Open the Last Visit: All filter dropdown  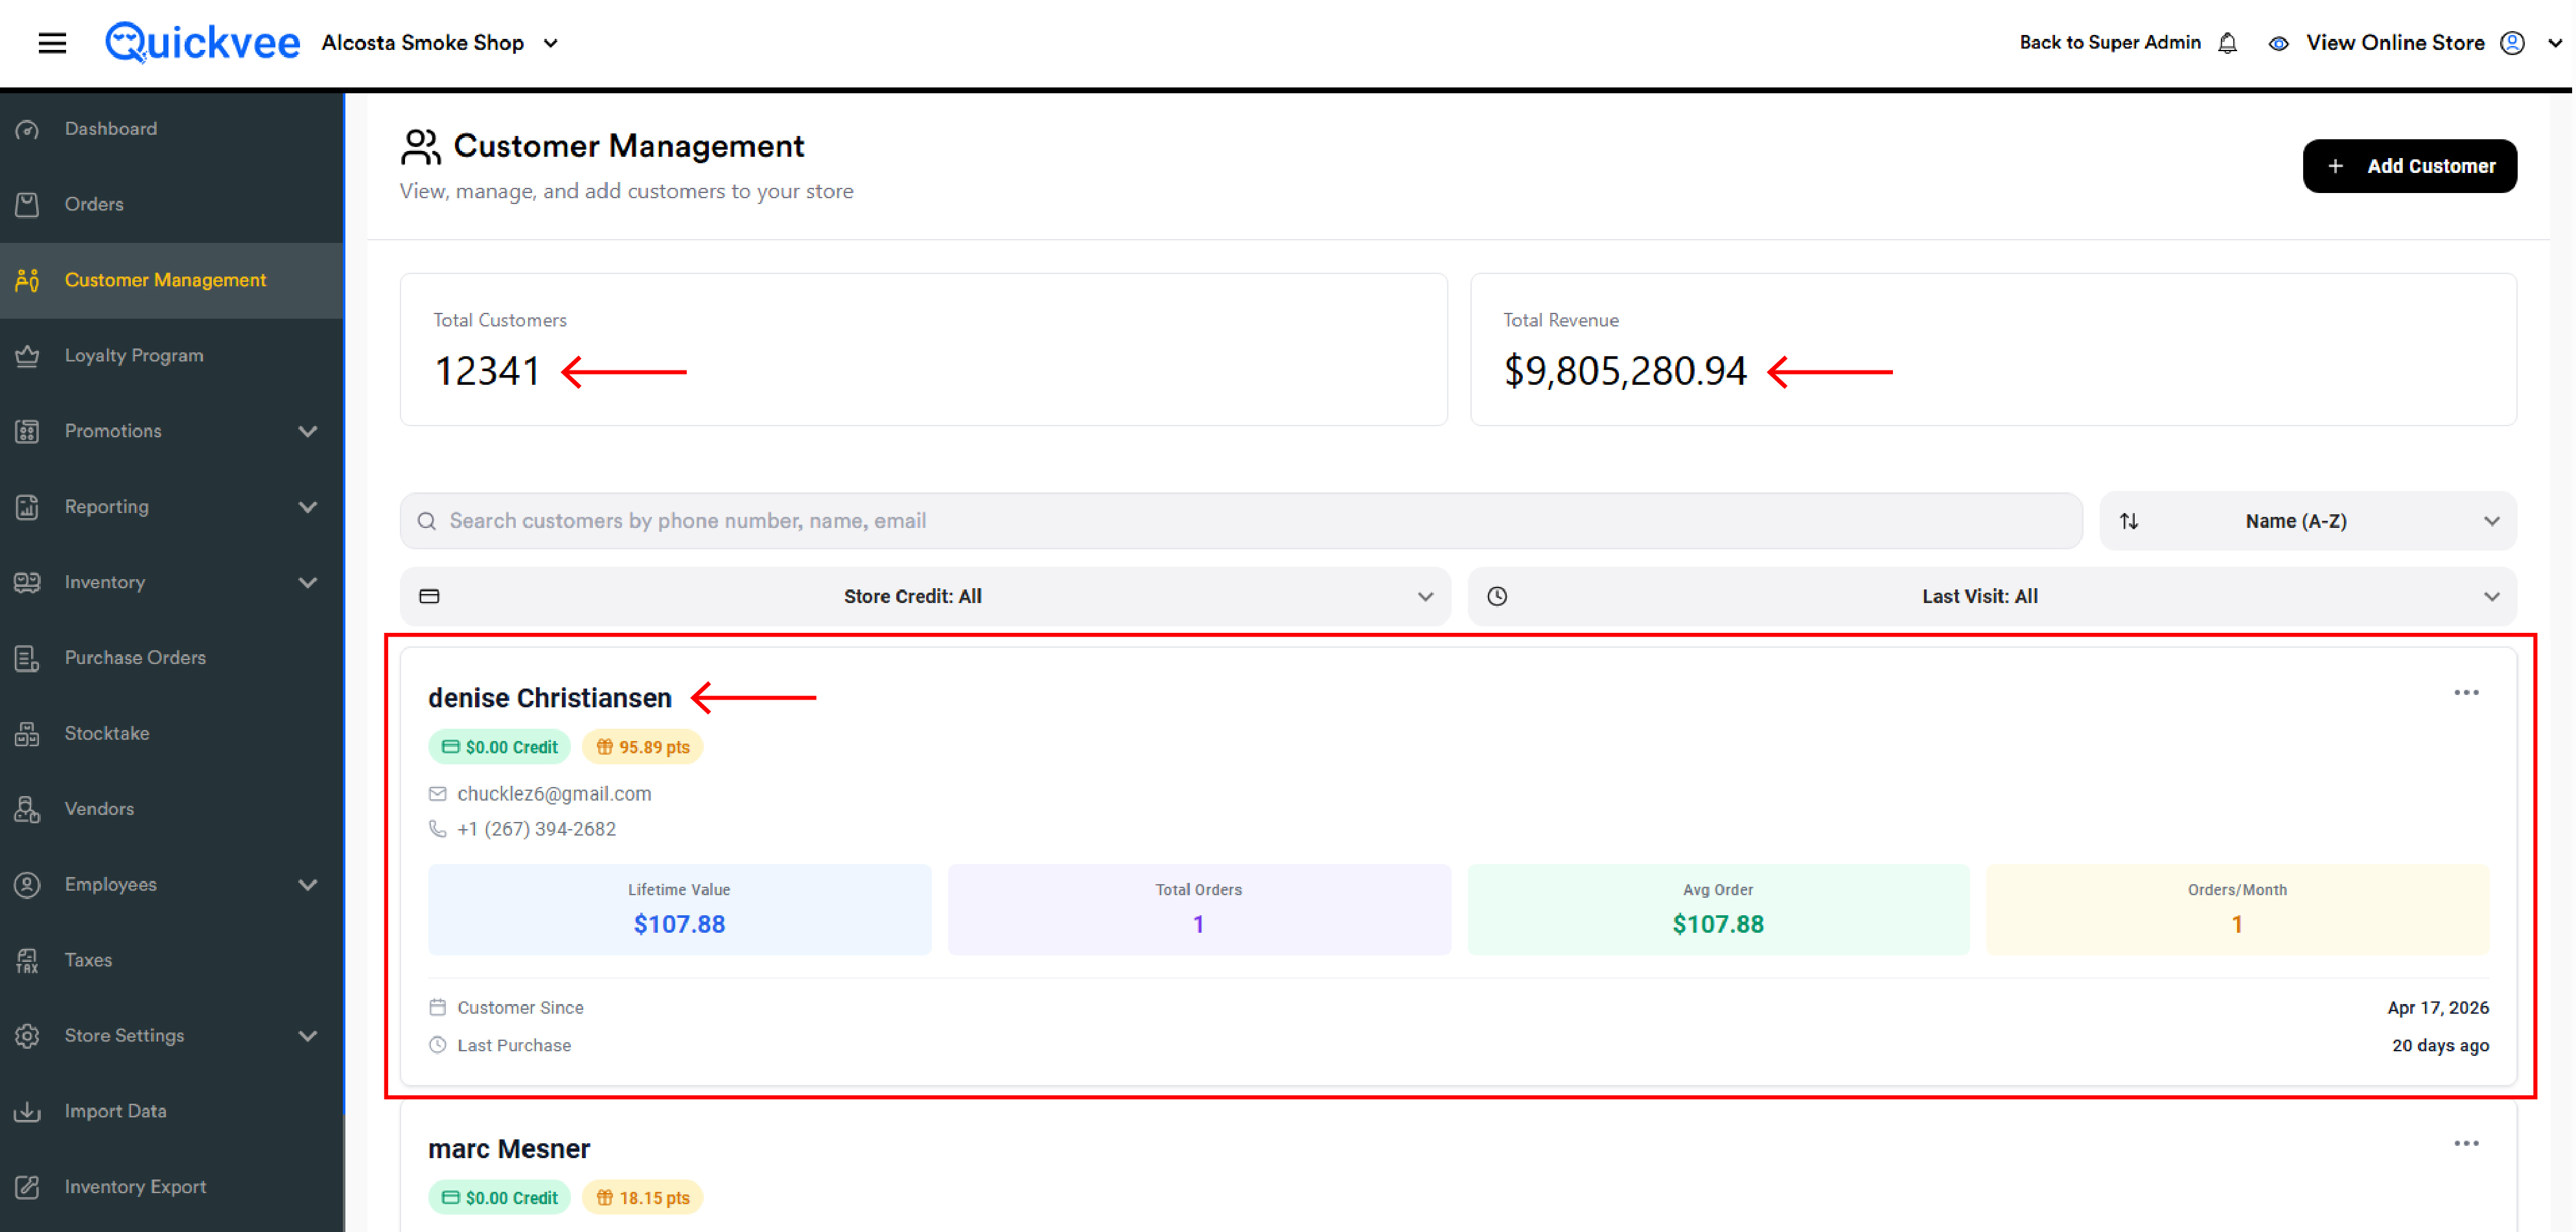point(1992,597)
